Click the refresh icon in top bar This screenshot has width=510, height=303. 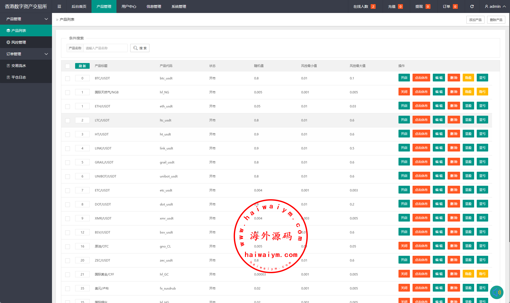pyautogui.click(x=472, y=6)
